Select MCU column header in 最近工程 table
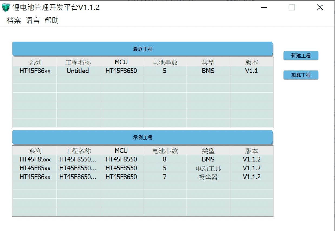This screenshot has width=335, height=231. point(121,62)
